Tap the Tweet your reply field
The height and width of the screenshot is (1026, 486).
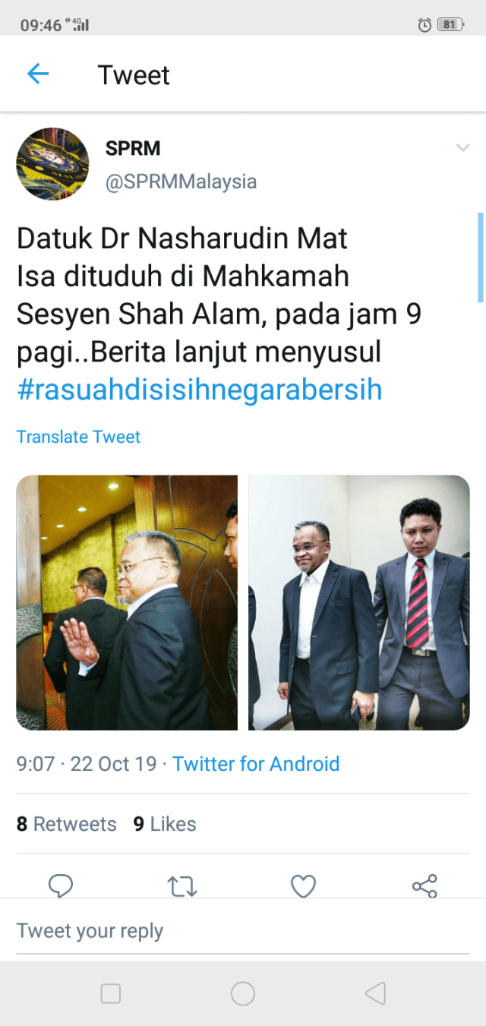coord(243,931)
